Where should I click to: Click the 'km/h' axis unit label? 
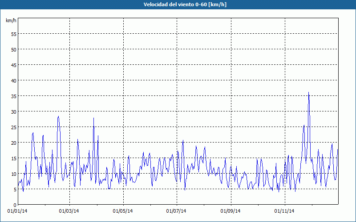point(11,20)
